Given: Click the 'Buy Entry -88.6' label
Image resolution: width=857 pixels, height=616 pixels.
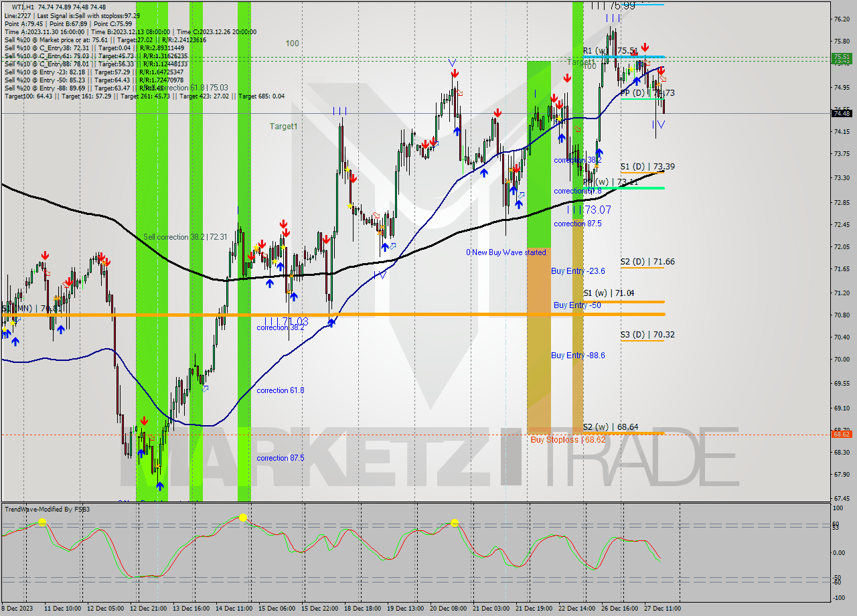Looking at the screenshot, I should (578, 356).
